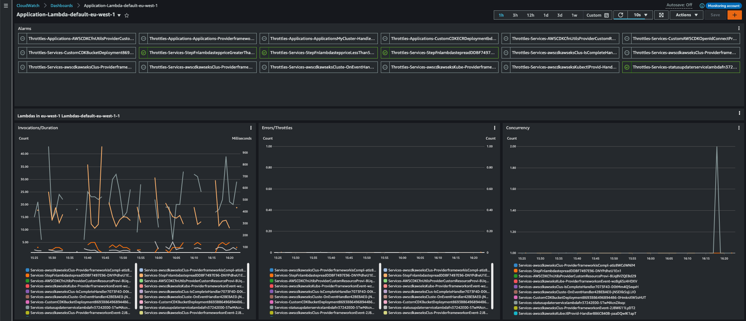Open Errors/Throttles widget three-dot menu
Screen dimensions: 746x321
[494, 128]
